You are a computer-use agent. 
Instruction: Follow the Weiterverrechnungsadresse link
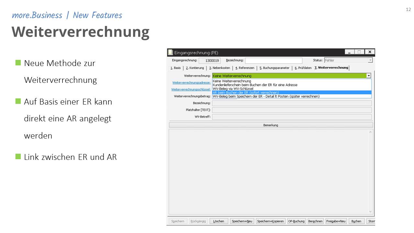[191, 83]
